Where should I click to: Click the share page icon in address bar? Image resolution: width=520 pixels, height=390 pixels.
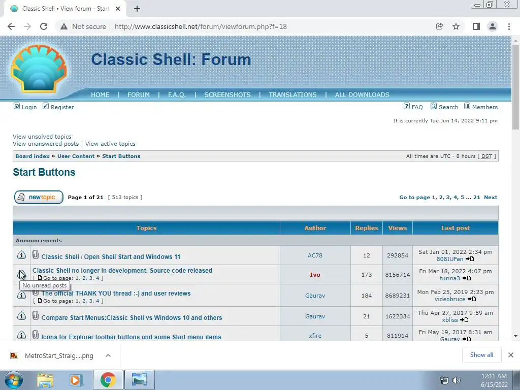click(439, 26)
